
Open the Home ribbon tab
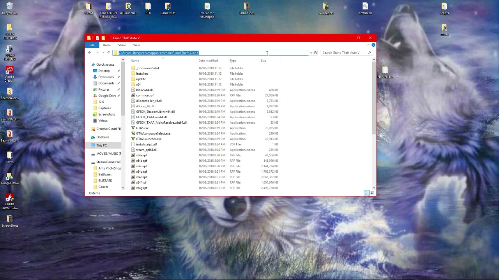pos(106,45)
